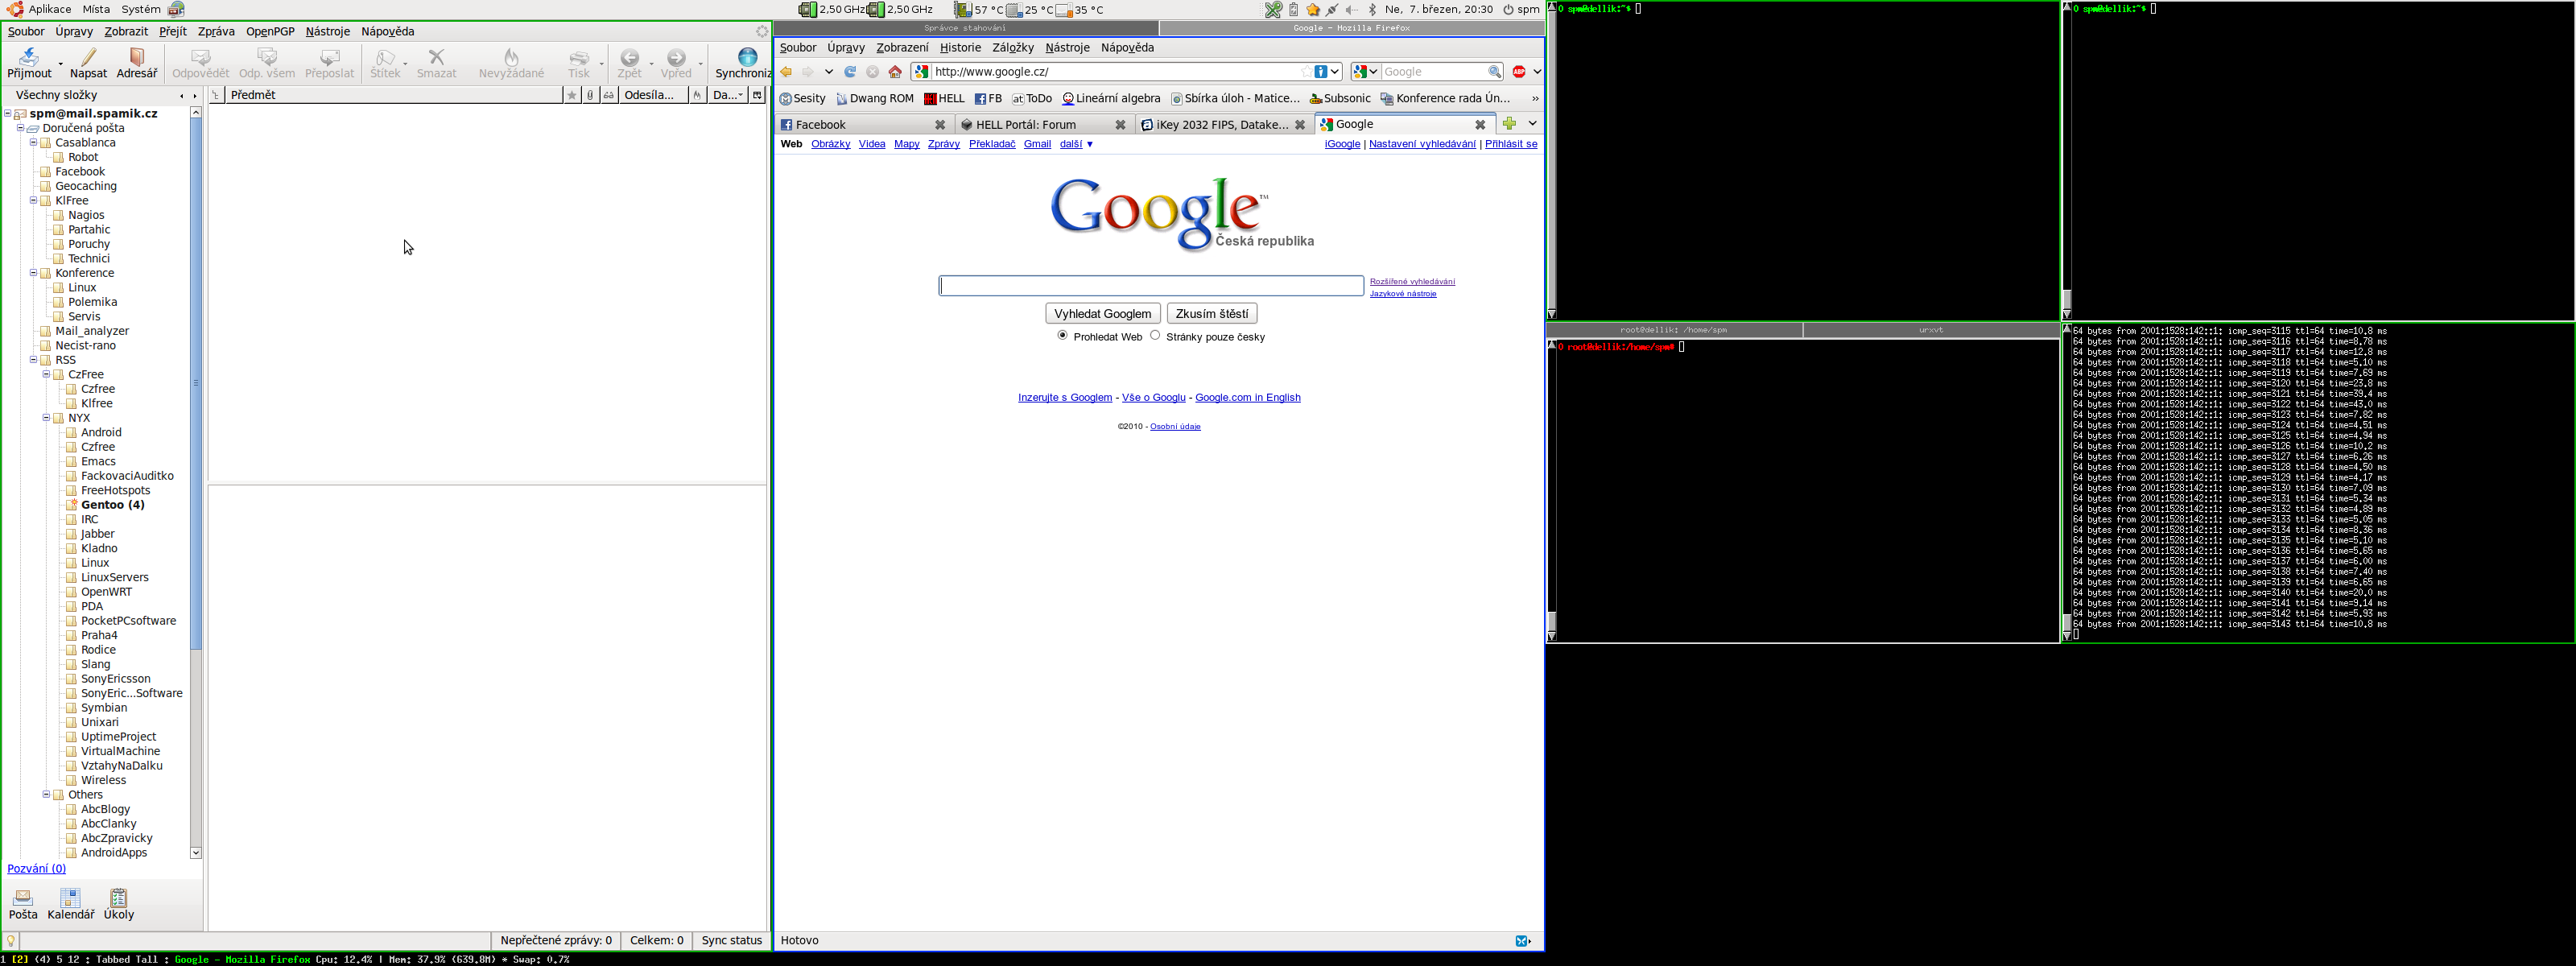Click the attachment paperclip column header
The height and width of the screenshot is (966, 2576).
(590, 95)
